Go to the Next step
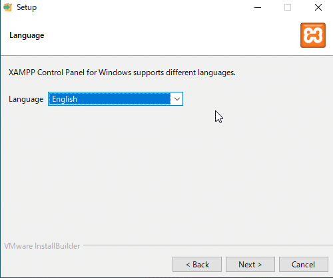Screen dimensions: 333x278 250,265
